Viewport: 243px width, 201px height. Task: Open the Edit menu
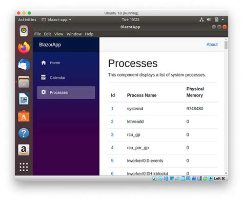tap(47, 34)
